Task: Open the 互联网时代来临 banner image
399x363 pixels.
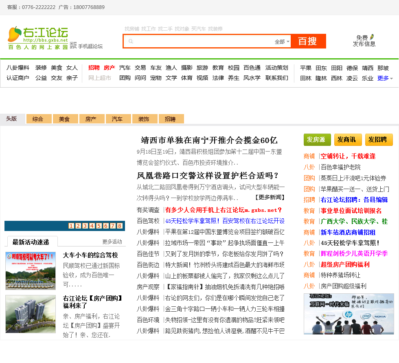Action: click(349, 314)
